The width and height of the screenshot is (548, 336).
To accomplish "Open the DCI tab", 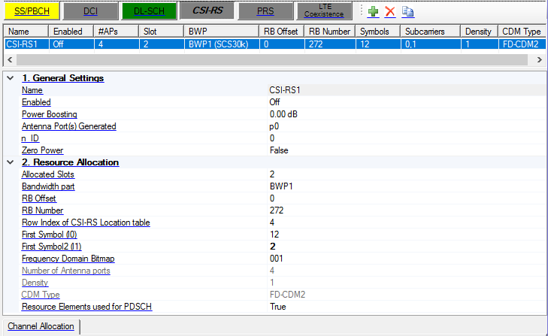I will click(x=90, y=11).
